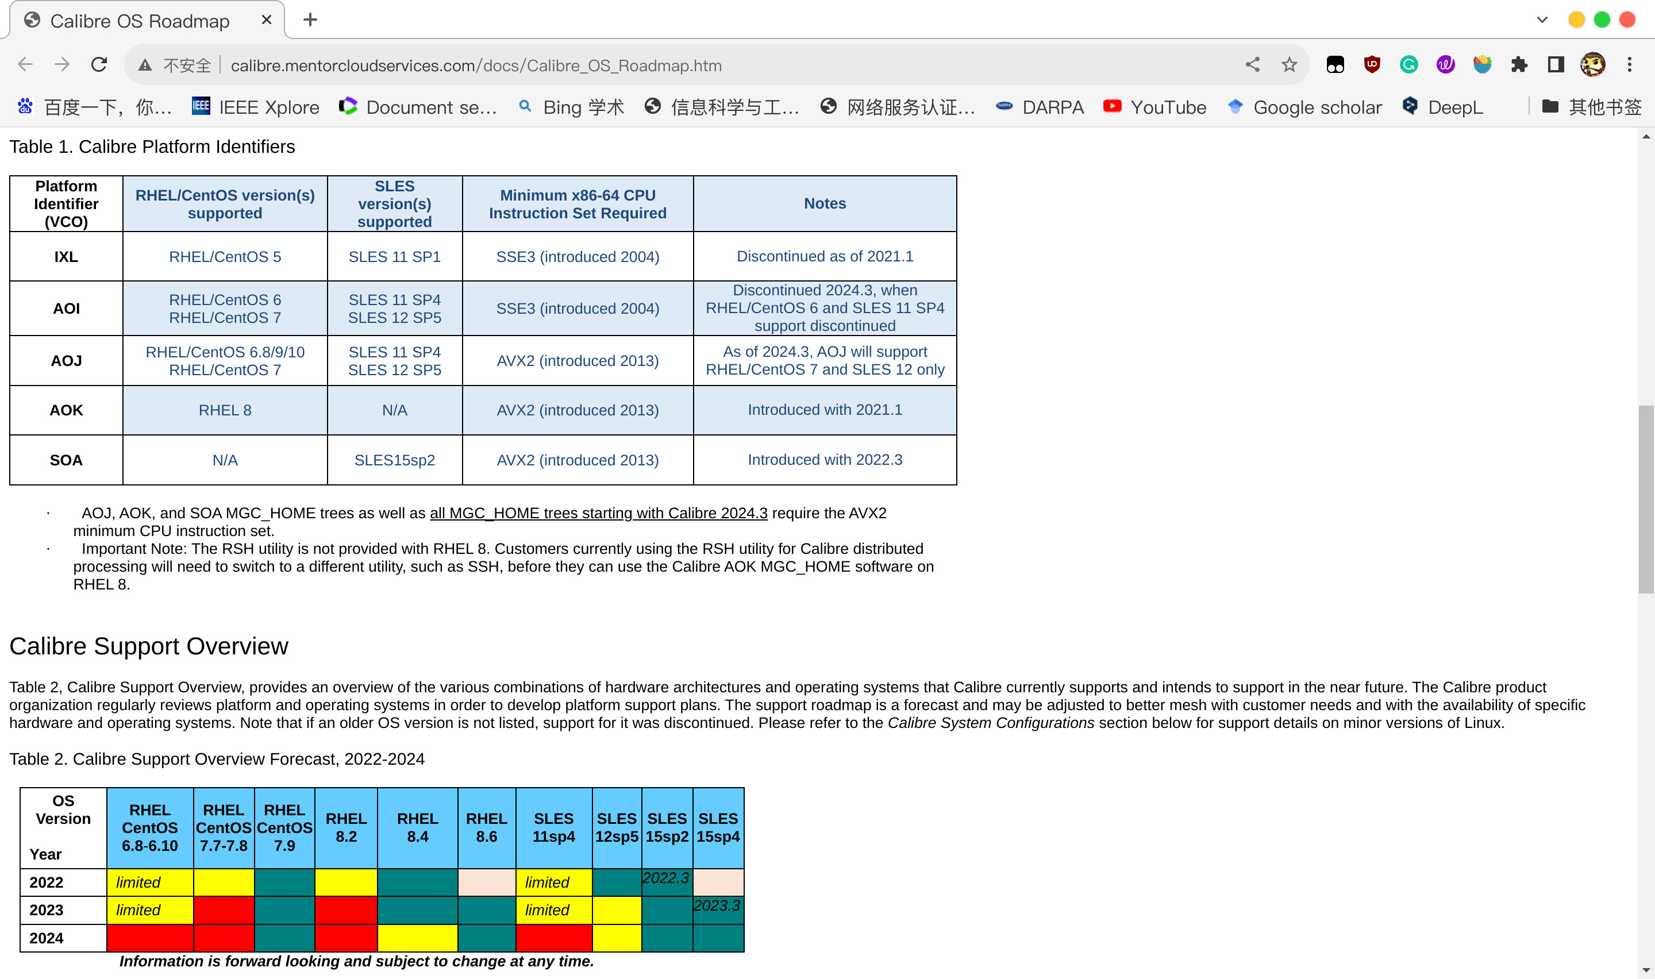Screen dimensions: 1655x979
Task: Click the vertical scrollbar thumb
Action: pyautogui.click(x=1645, y=499)
